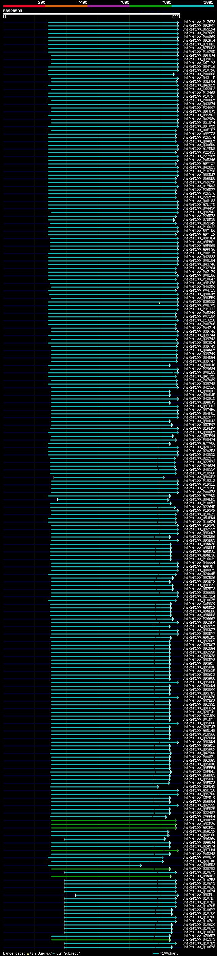Select hit label UniRef100_P05348
Screen dimensions: 217x956
coord(199,854)
